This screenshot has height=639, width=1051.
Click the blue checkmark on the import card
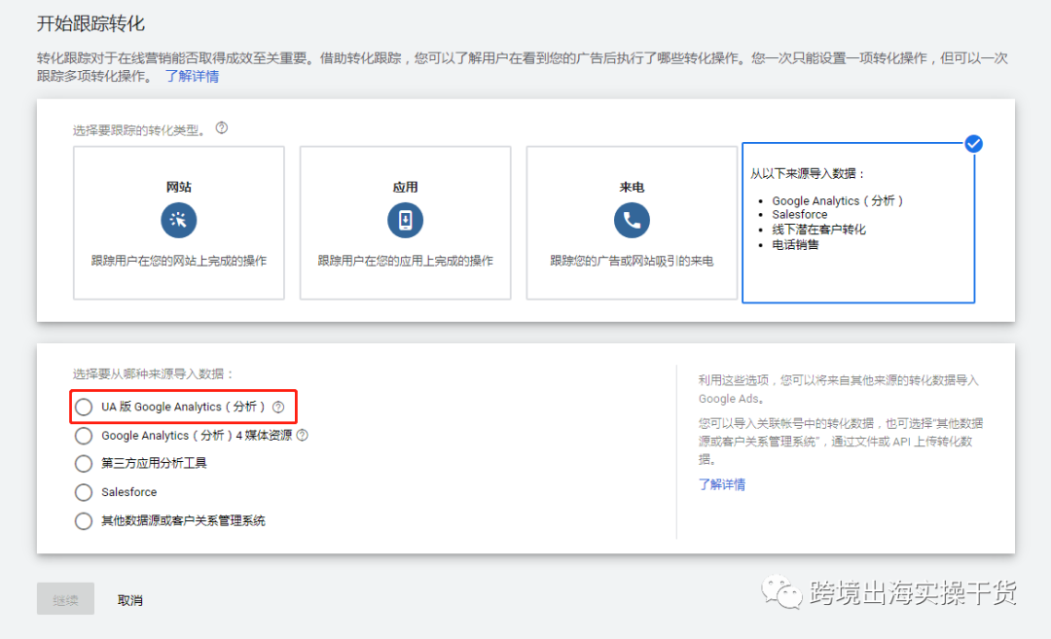point(973,143)
